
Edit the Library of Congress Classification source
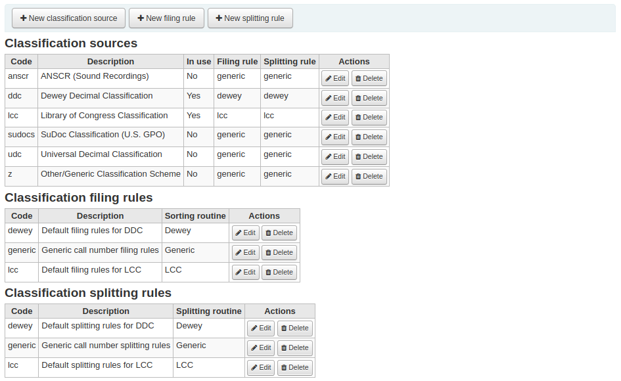point(334,117)
